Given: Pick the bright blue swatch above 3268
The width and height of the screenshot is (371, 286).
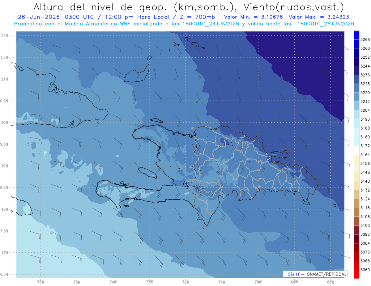Looking at the screenshot, I should point(356,35).
